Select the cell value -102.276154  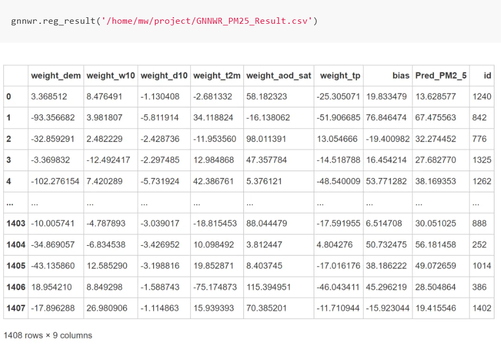click(x=55, y=181)
